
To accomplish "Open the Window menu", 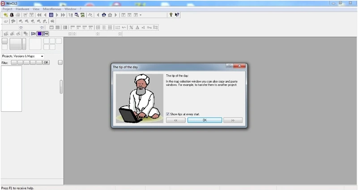I will coord(70,9).
